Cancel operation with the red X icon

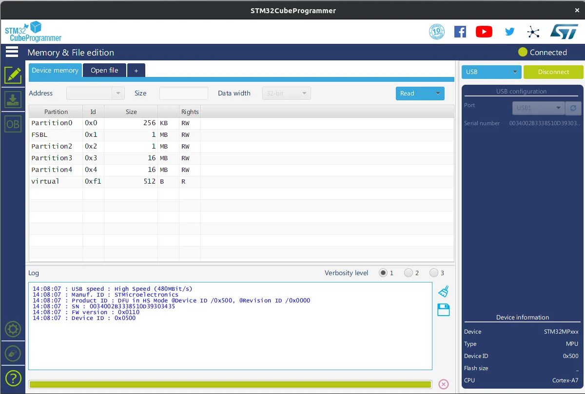point(444,384)
